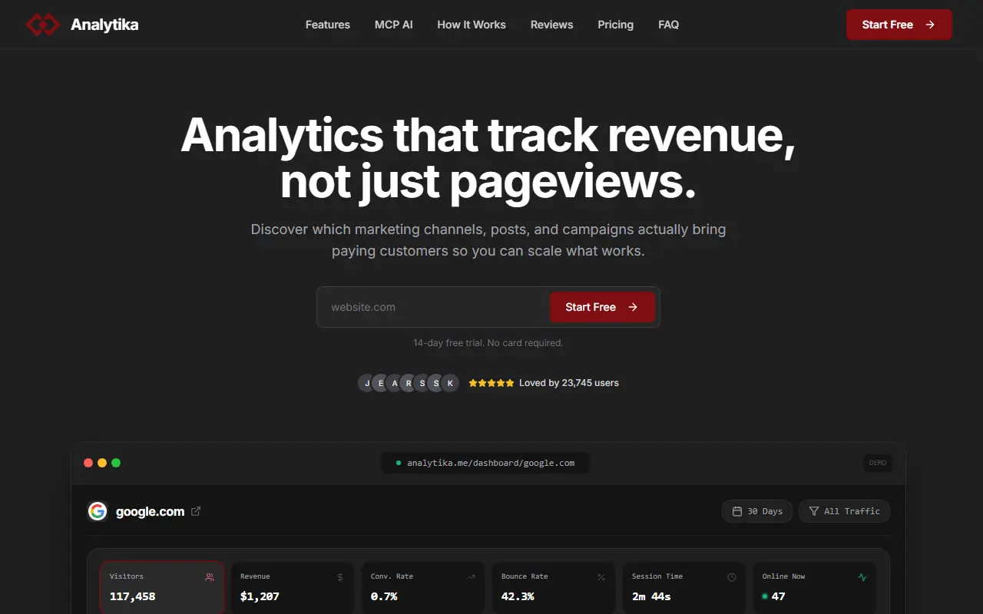Click Start Free beside the website field
The height and width of the screenshot is (614, 983).
[x=603, y=307]
